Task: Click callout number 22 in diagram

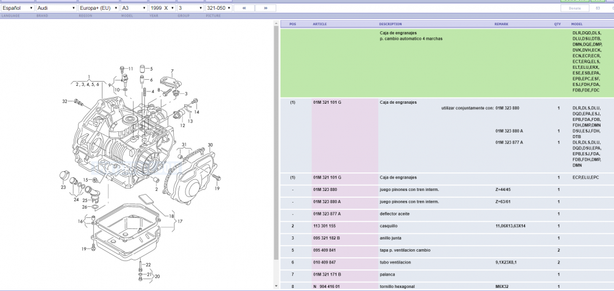Action: pyautogui.click(x=148, y=265)
